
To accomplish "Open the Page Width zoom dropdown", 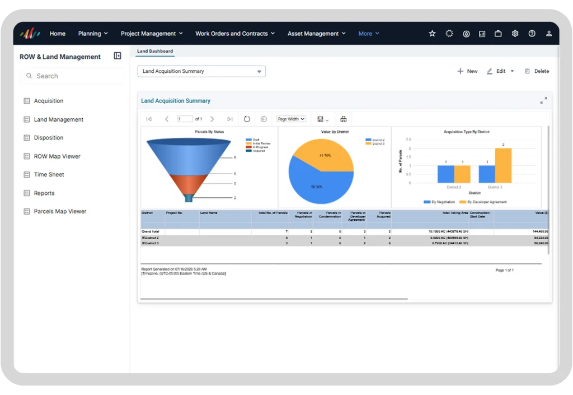I will pos(291,119).
